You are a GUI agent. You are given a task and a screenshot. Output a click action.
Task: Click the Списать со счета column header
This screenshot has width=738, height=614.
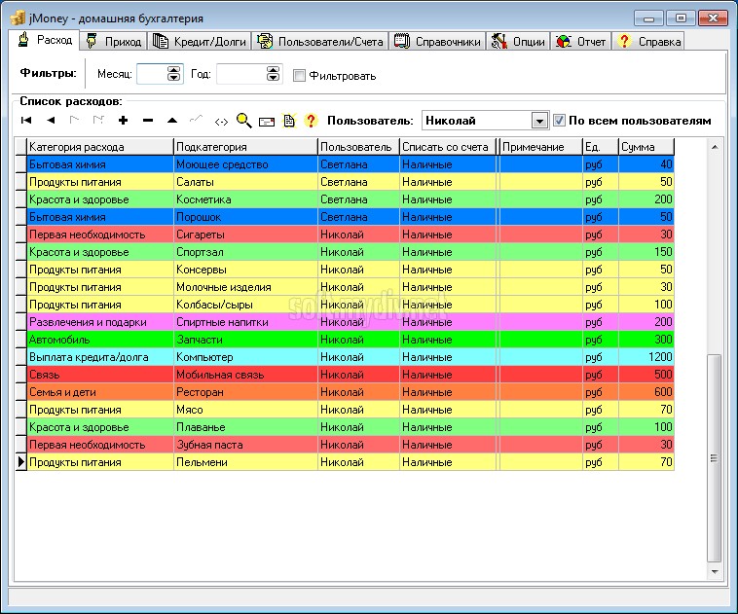(x=448, y=147)
